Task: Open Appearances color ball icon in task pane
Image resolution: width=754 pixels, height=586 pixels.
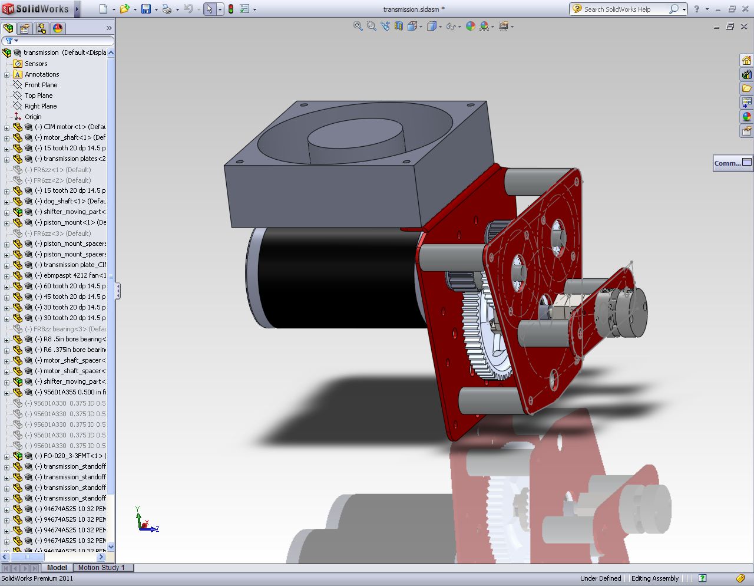Action: tap(746, 117)
